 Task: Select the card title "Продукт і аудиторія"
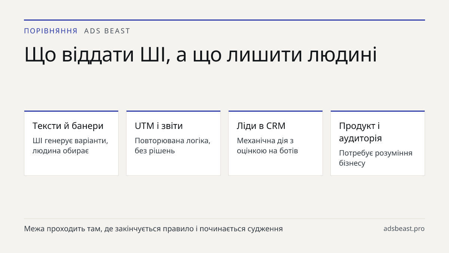(360, 132)
